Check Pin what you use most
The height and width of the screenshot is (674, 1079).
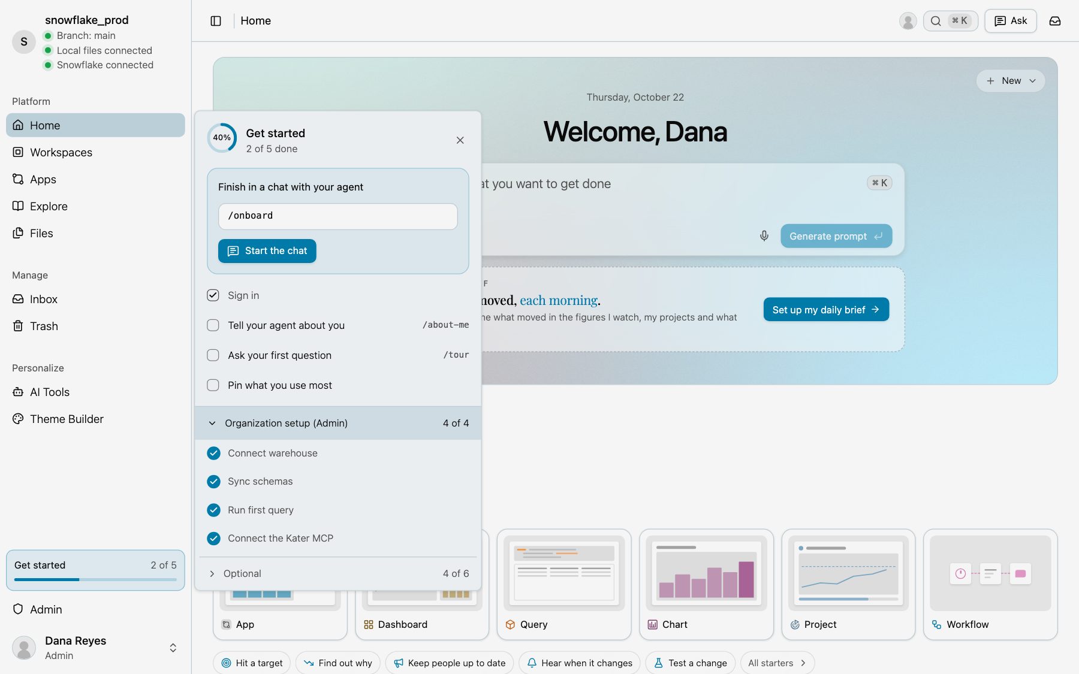click(x=213, y=385)
